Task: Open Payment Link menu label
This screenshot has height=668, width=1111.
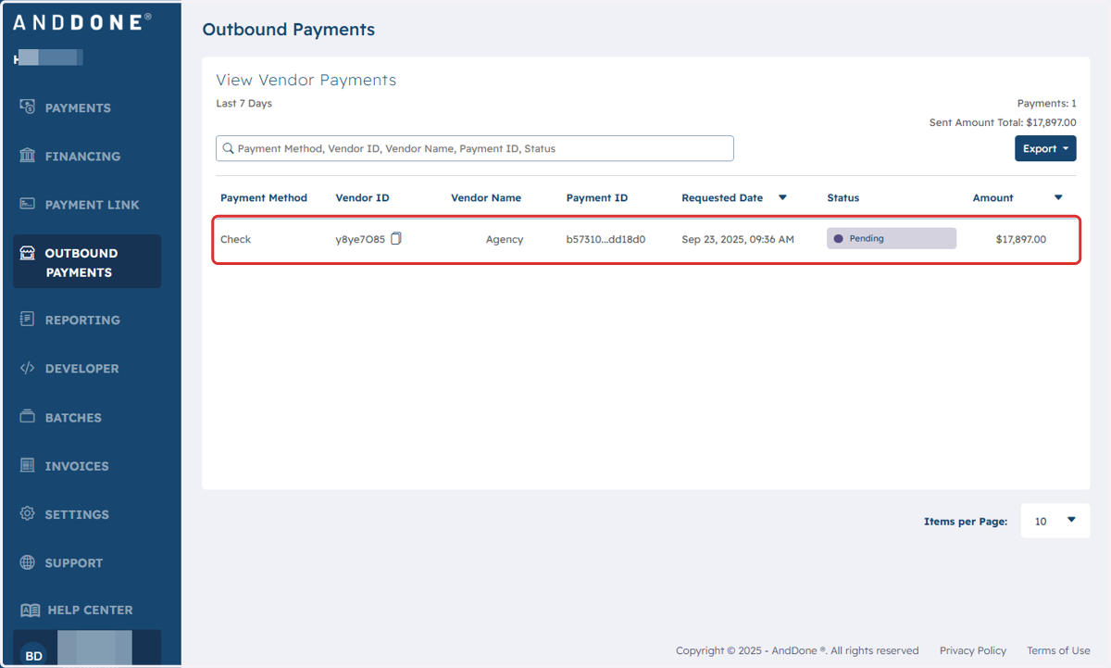Action: pyautogui.click(x=93, y=204)
